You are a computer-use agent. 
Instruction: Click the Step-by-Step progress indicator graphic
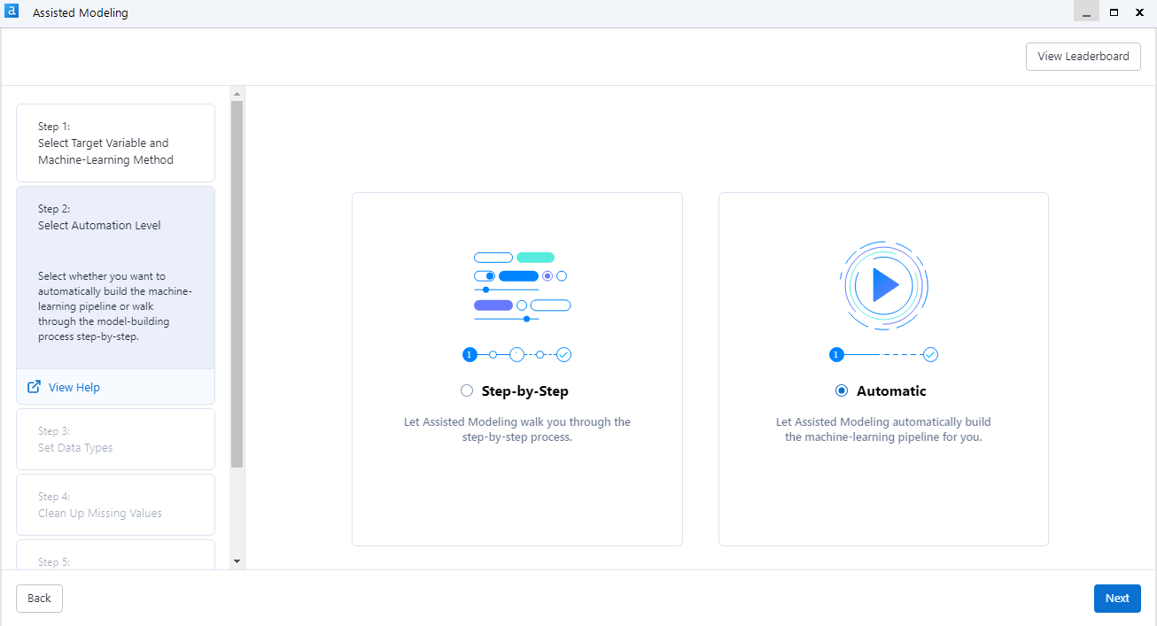coord(517,354)
